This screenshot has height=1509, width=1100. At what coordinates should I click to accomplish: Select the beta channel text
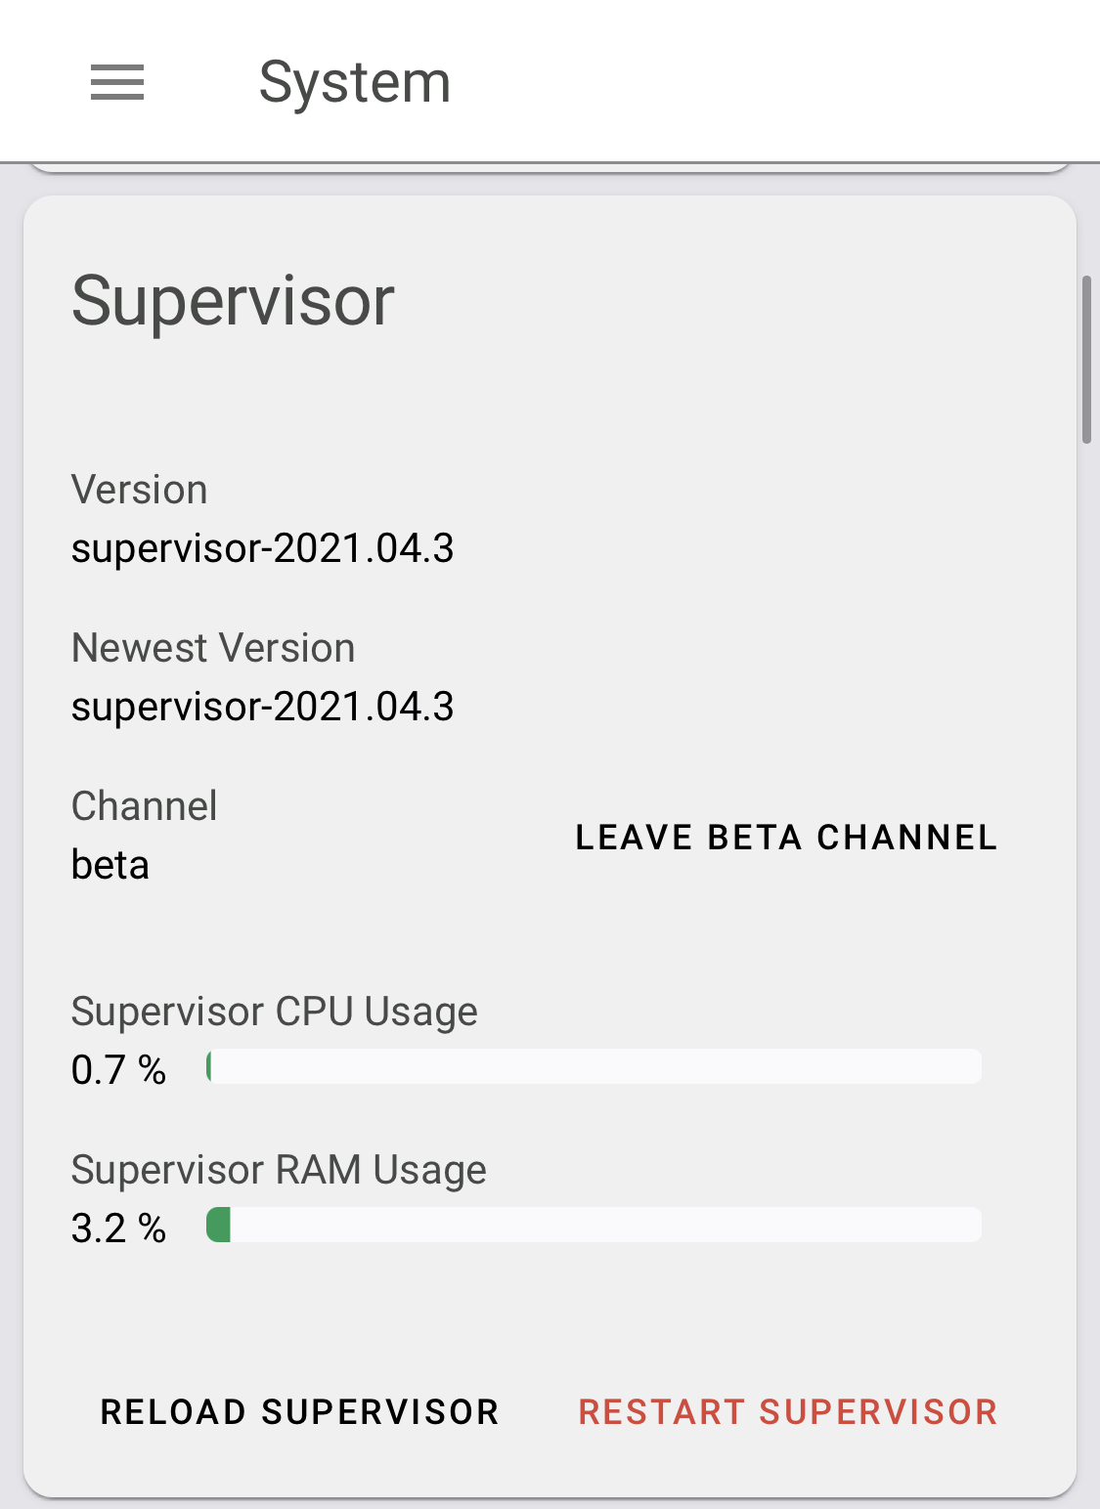[109, 864]
